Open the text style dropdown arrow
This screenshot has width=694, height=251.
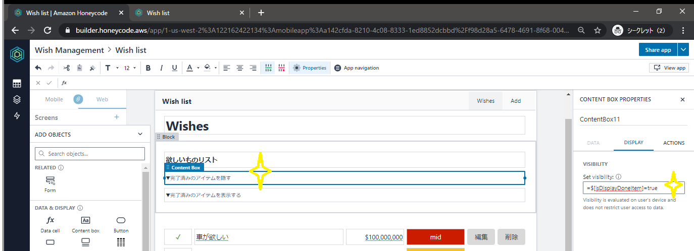[x=117, y=68]
